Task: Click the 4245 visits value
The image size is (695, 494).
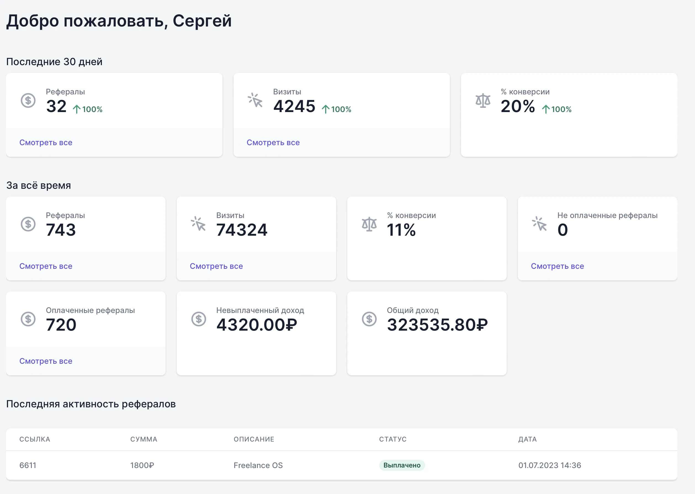Action: pos(294,106)
